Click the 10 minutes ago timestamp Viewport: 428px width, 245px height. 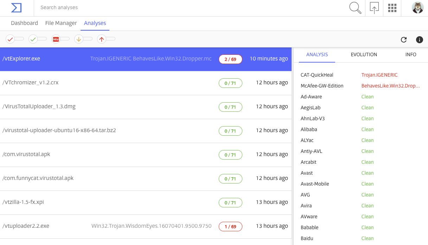click(269, 59)
